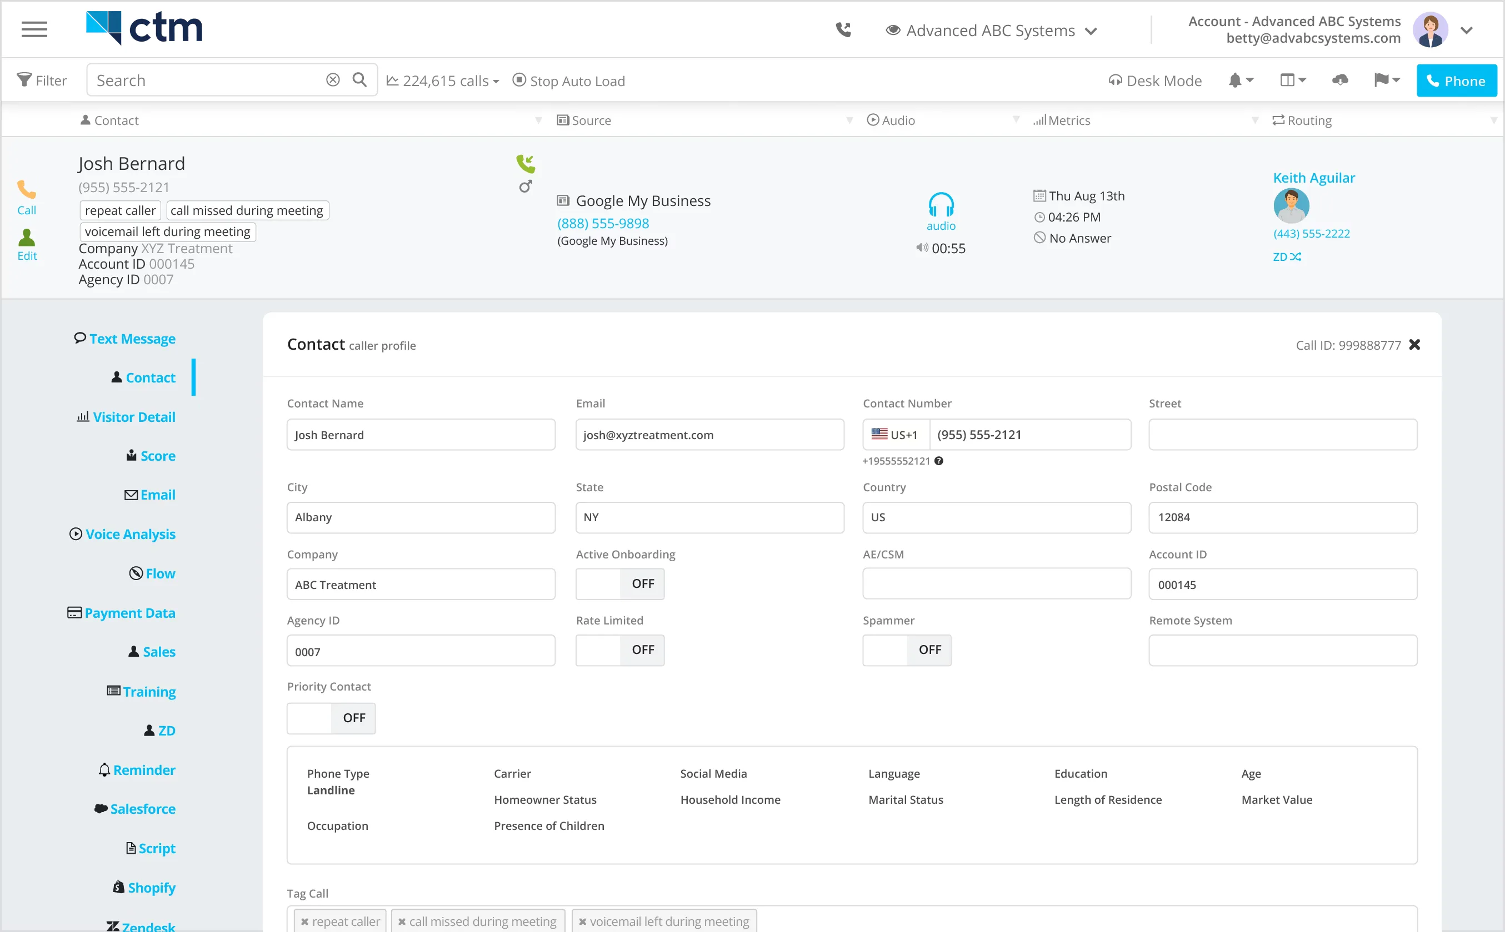Toggle Rate Limited switch
Viewport: 1505px width, 932px height.
620,649
